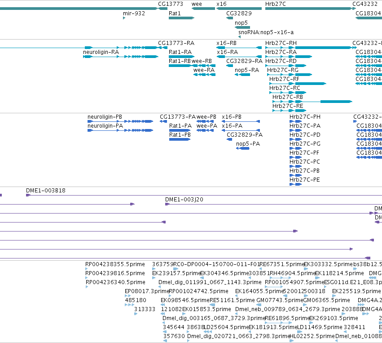Click the snoRNA:nop5-x16-a label
This screenshot has width=382, height=343.
point(266,32)
